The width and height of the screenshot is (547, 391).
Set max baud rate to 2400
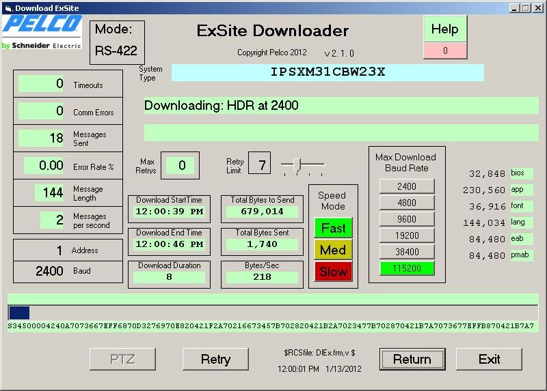(407, 186)
